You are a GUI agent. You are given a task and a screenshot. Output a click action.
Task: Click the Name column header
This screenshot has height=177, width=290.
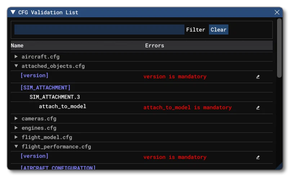click(x=17, y=45)
